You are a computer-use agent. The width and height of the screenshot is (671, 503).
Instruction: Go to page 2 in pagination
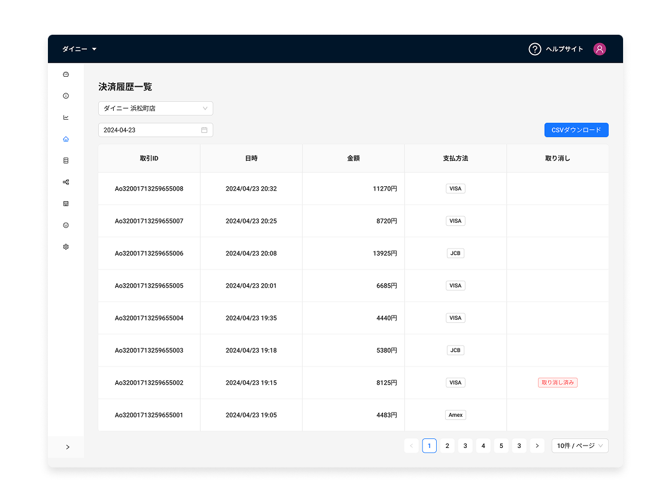click(x=447, y=446)
